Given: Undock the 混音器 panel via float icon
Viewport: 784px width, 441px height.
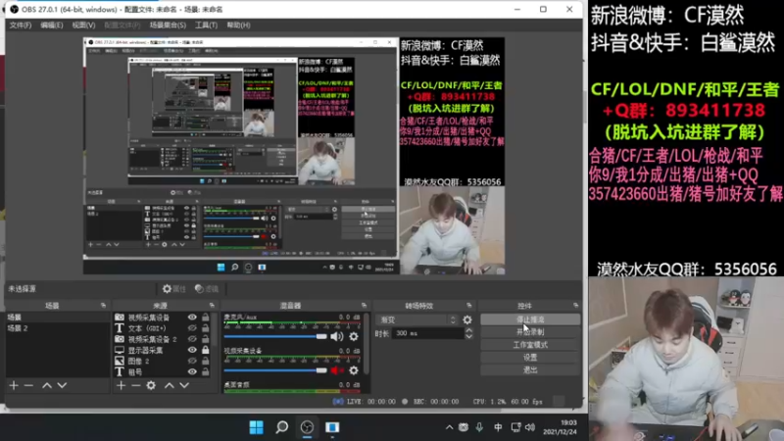Looking at the screenshot, I should 364,305.
